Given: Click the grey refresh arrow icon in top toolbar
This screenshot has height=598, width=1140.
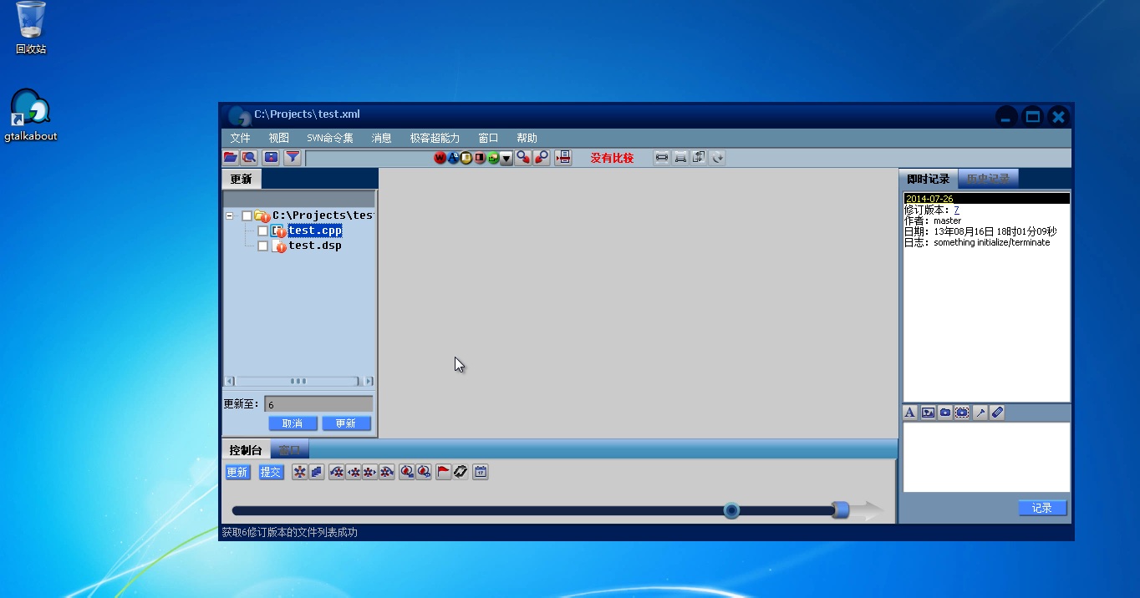Looking at the screenshot, I should pos(717,157).
